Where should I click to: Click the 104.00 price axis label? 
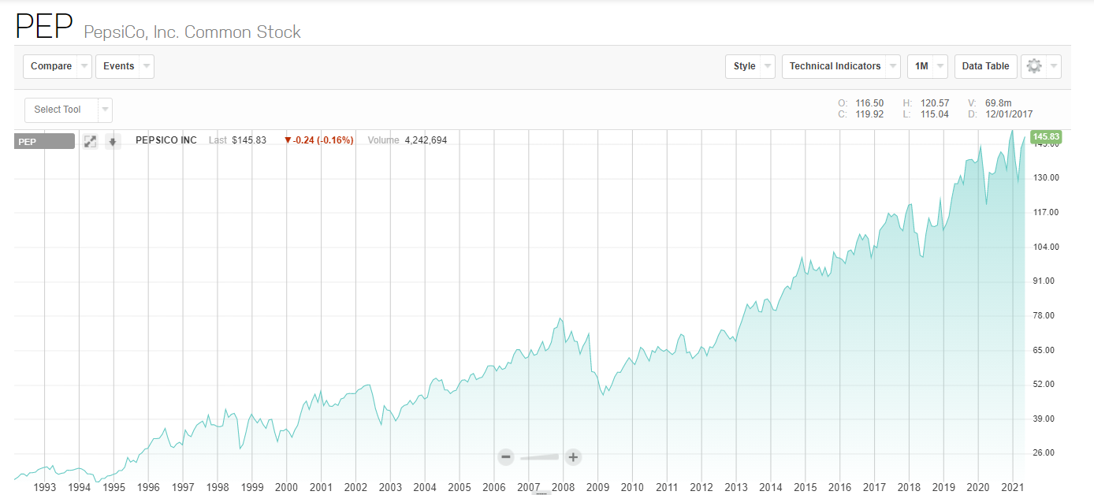(1046, 247)
